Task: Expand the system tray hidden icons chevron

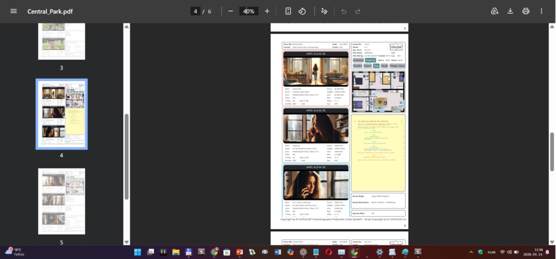Action: (471, 252)
